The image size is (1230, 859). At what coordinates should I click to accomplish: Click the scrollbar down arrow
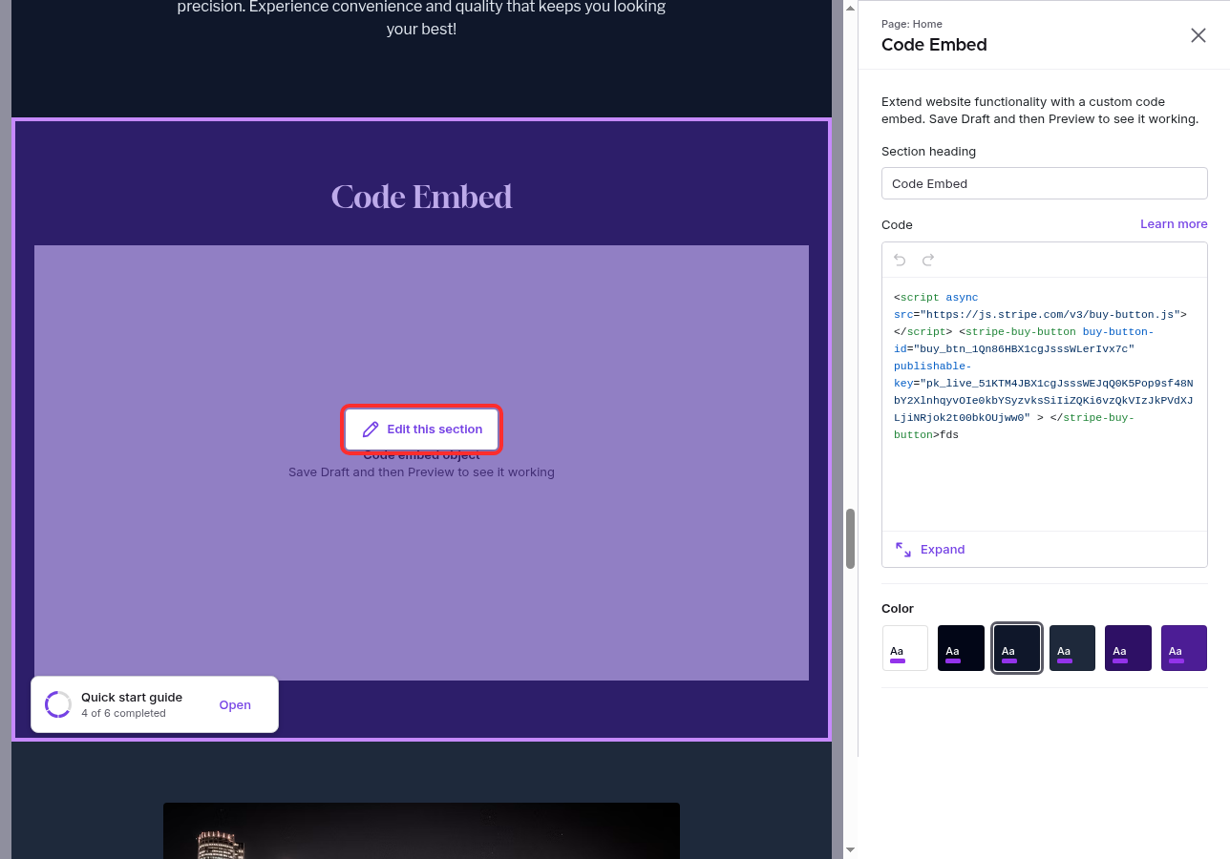click(x=850, y=849)
